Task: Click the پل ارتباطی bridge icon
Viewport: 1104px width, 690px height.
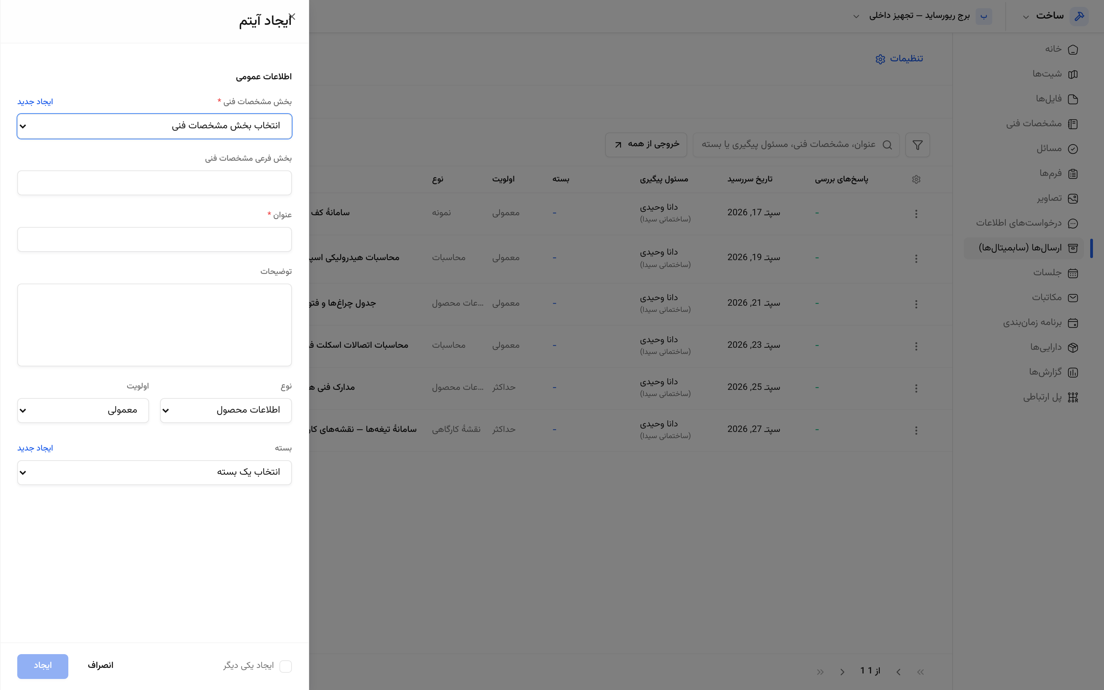Action: click(1073, 397)
